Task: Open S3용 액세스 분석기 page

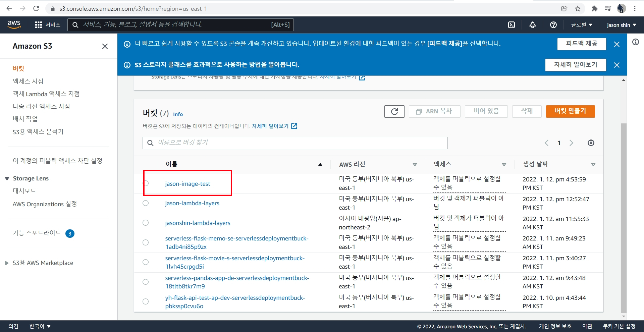Action: (x=38, y=132)
